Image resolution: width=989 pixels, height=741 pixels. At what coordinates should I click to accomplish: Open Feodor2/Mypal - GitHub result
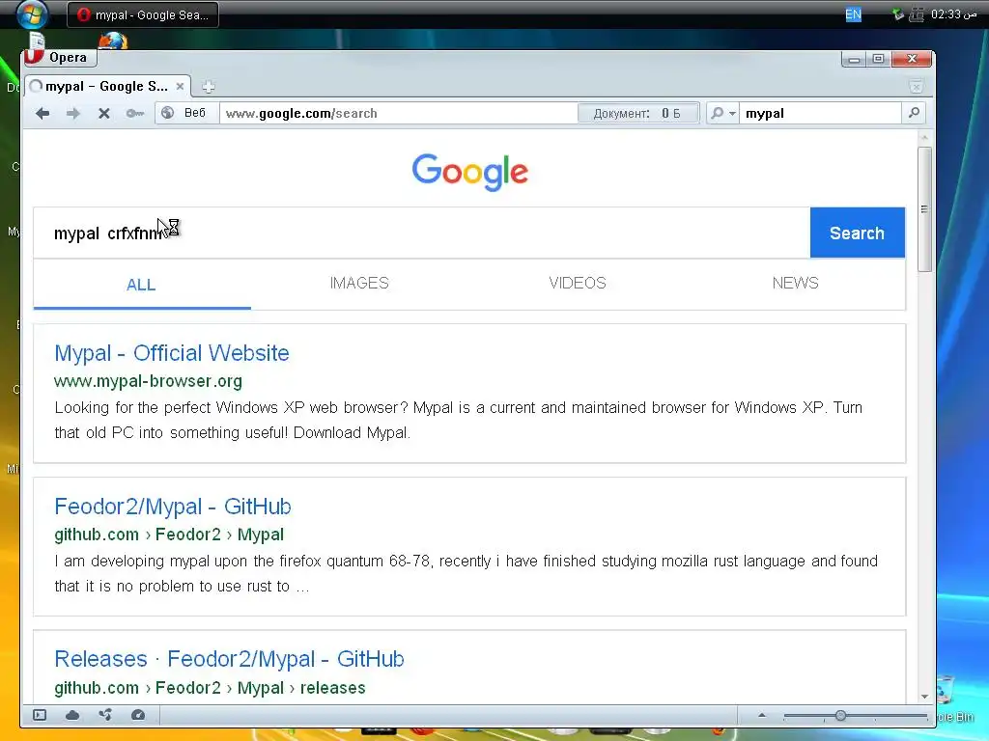pyautogui.click(x=173, y=507)
